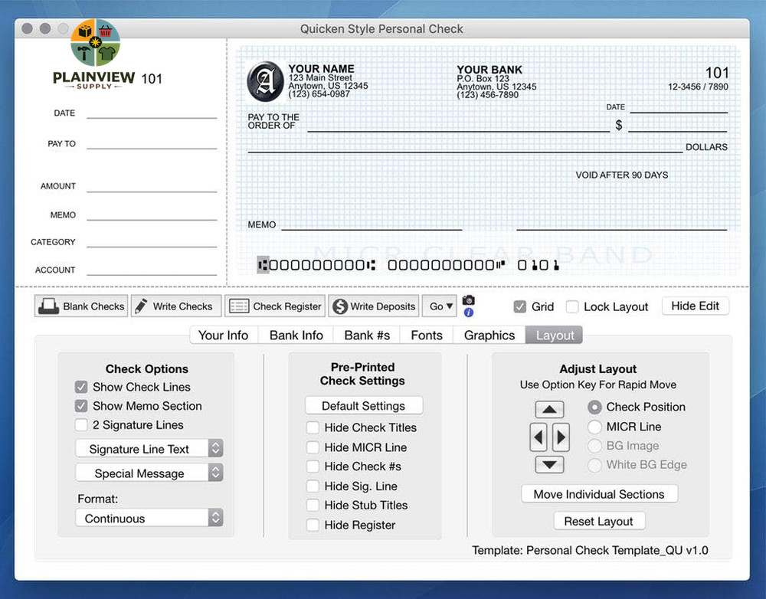Open the Go dropdown menu
Screen dimensions: 766x599
coord(440,306)
